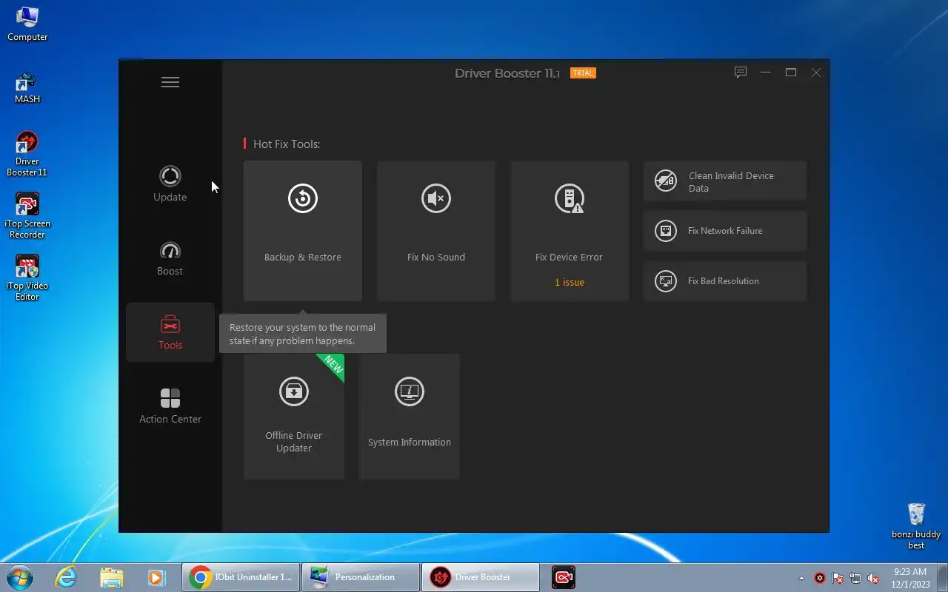The height and width of the screenshot is (592, 948).
Task: Click the Driver Booster taskbar button
Action: coord(481,577)
